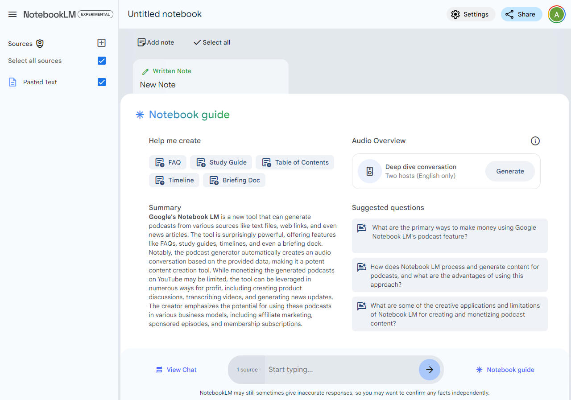Ask how Notebook LM processes and generates content
Image resolution: width=571 pixels, height=400 pixels.
point(450,275)
